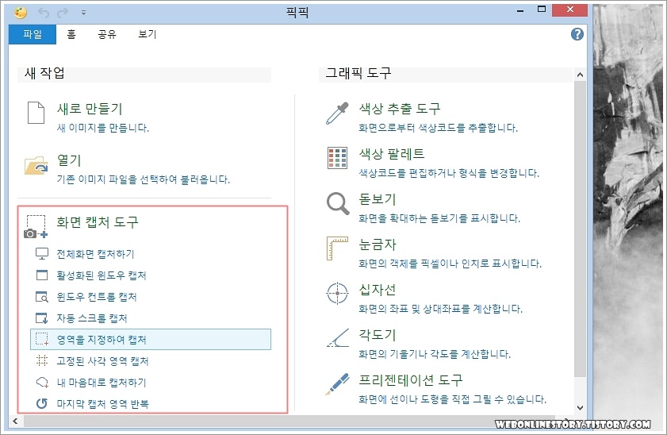Select 고정된 사각 영역 캡처 text
Viewport: 667px width, 435px height.
click(102, 361)
